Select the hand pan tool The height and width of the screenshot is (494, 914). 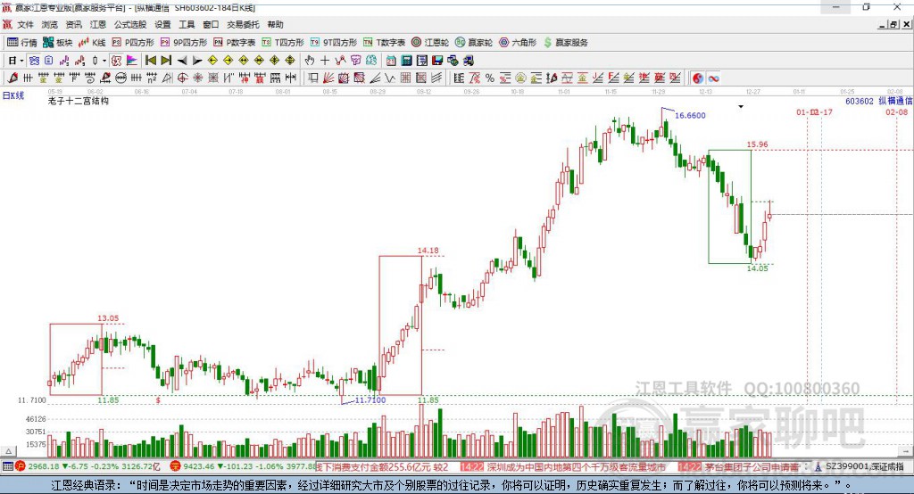[x=310, y=61]
